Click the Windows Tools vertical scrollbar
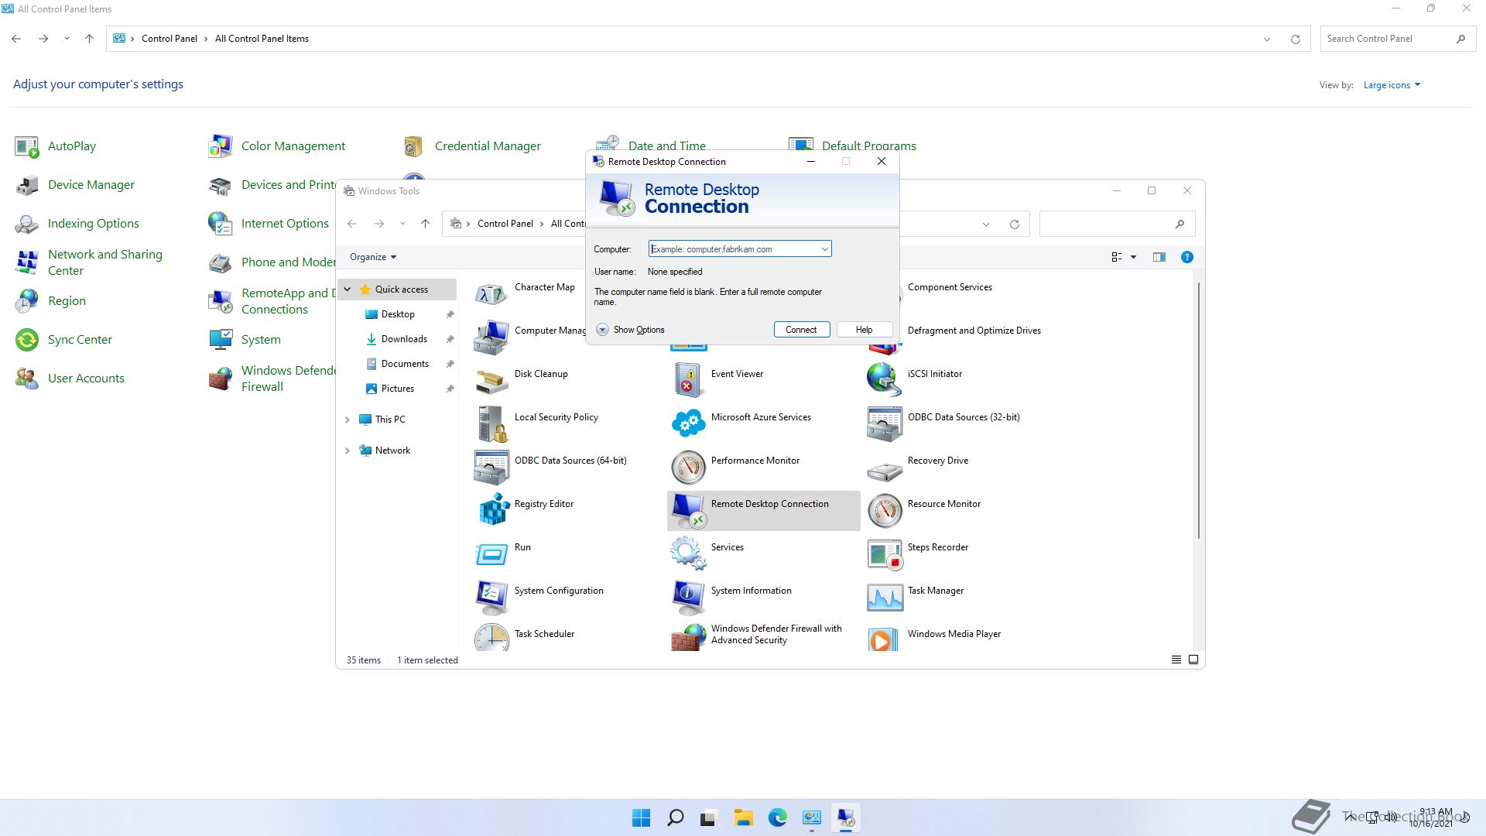Screen dimensions: 1486x836 point(1199,410)
